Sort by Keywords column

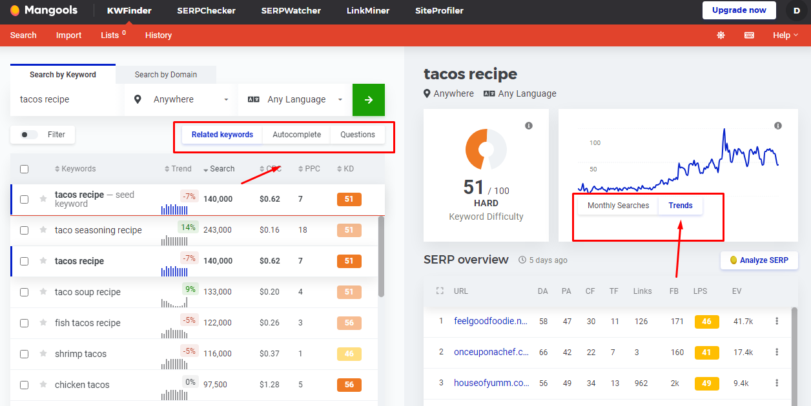pyautogui.click(x=76, y=169)
